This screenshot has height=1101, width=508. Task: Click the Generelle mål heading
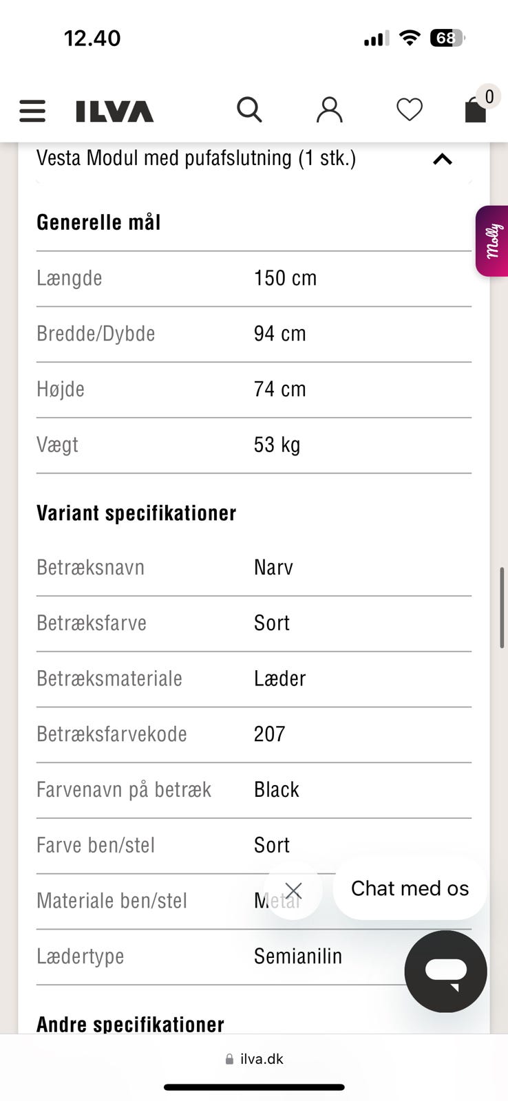[98, 222]
